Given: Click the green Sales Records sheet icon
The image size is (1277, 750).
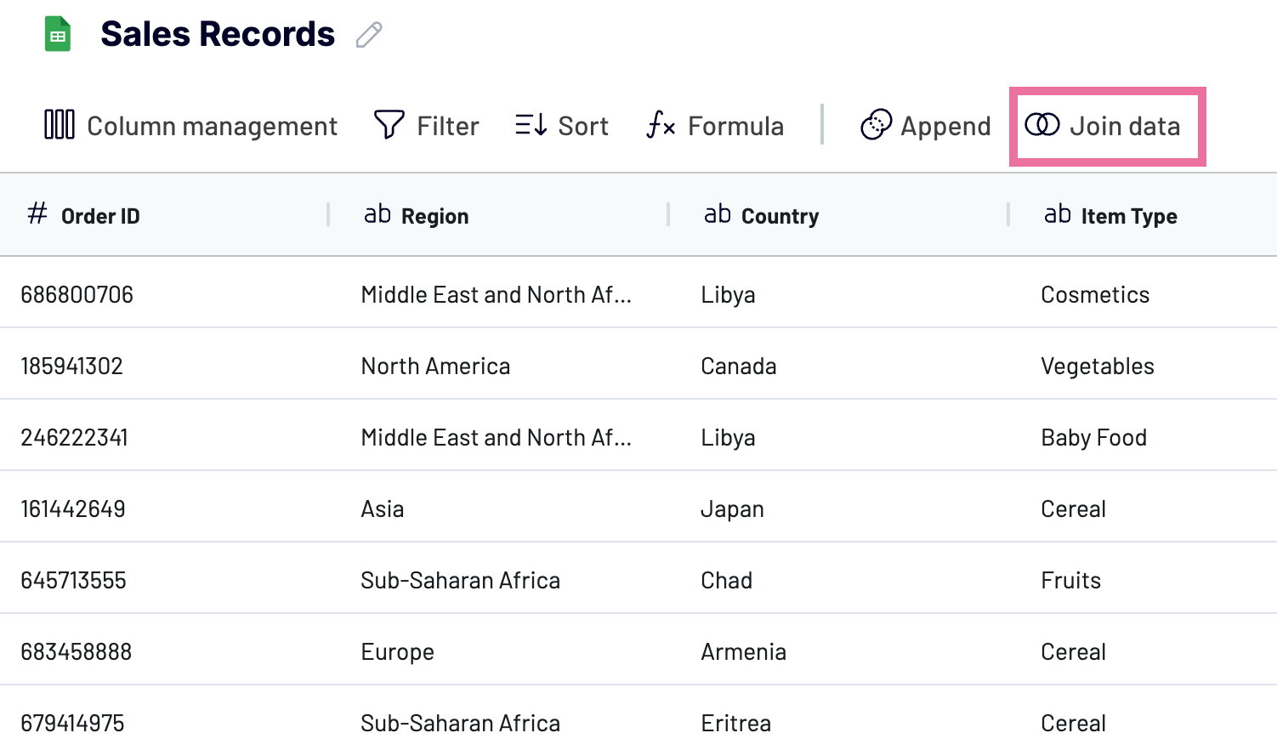Looking at the screenshot, I should tap(57, 34).
